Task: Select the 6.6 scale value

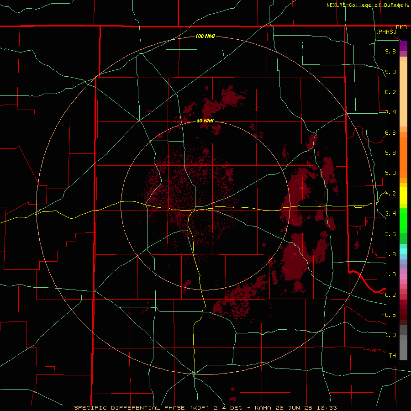Action: click(390, 132)
